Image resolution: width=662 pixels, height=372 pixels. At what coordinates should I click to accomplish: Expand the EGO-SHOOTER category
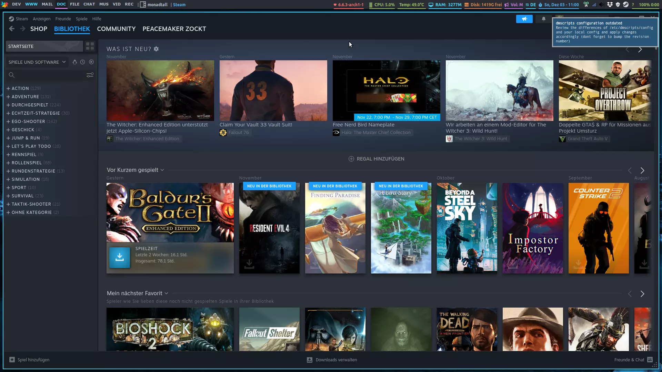tap(8, 122)
